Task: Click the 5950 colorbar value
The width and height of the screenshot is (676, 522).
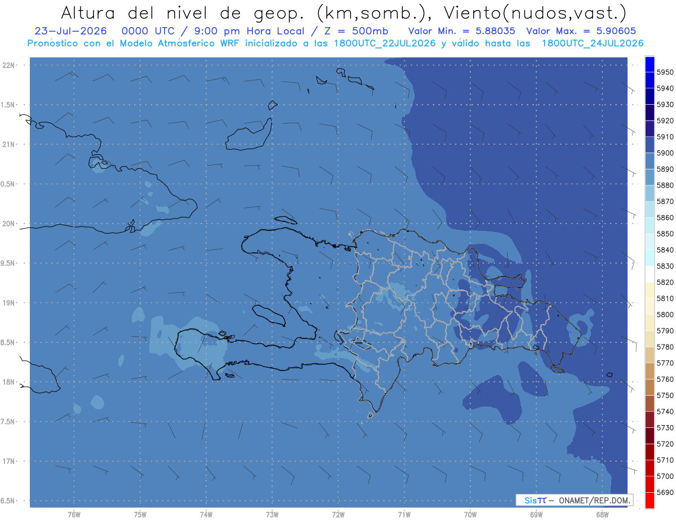Action: pyautogui.click(x=665, y=72)
